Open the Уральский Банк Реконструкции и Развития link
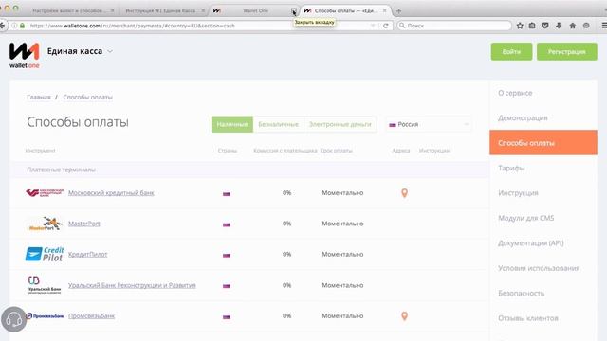The width and height of the screenshot is (607, 341). click(x=132, y=285)
